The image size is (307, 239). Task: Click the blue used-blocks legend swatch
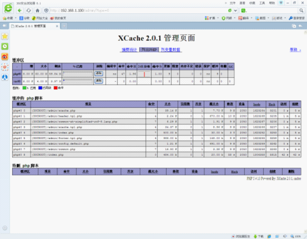(x=41, y=88)
